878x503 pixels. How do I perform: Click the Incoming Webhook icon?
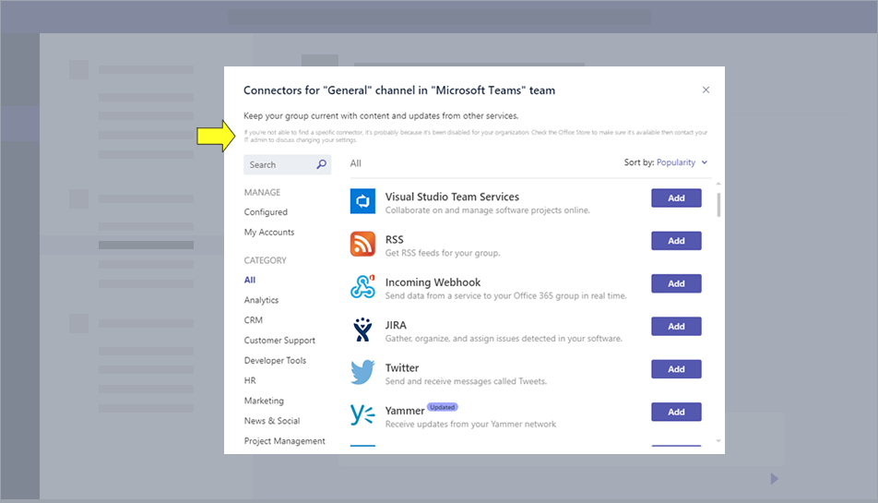coord(362,286)
